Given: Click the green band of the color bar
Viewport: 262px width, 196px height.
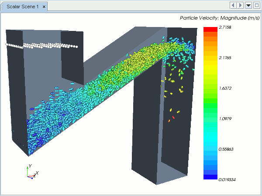Looking at the screenshot, I should [x=210, y=103].
